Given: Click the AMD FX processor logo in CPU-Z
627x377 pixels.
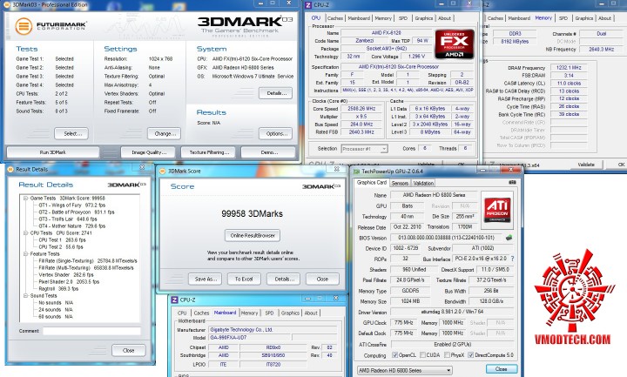Looking at the screenshot, I should pos(455,44).
